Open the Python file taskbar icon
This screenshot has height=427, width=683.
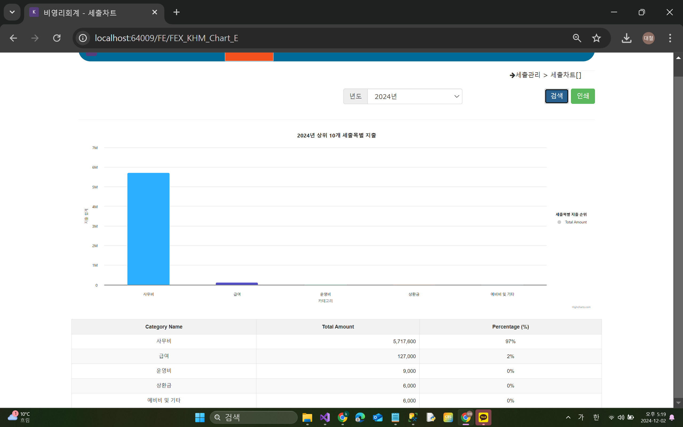pos(430,417)
